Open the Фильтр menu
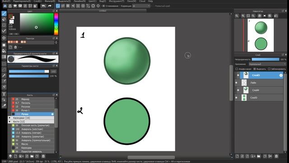The height and width of the screenshot is (163, 289). tap(50, 1)
